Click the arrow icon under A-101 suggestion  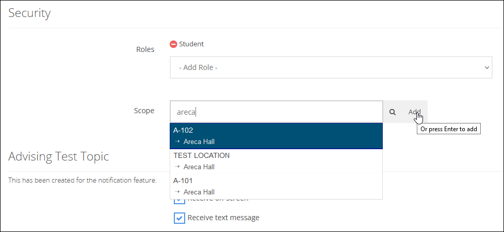click(177, 192)
